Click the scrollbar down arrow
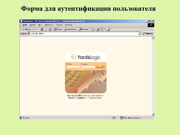180x135 pixels. 153,114
